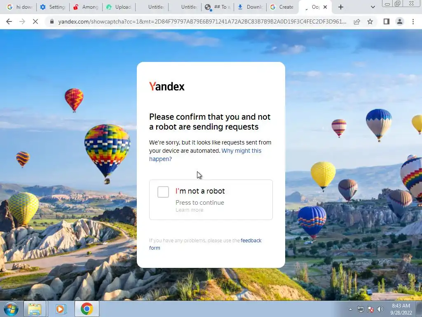Go back to previous page
The image size is (422, 317).
coord(9,21)
